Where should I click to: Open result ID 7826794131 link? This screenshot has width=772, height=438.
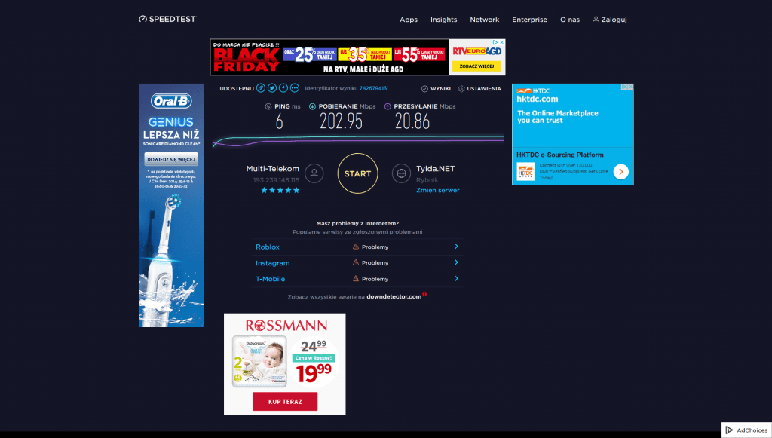374,89
